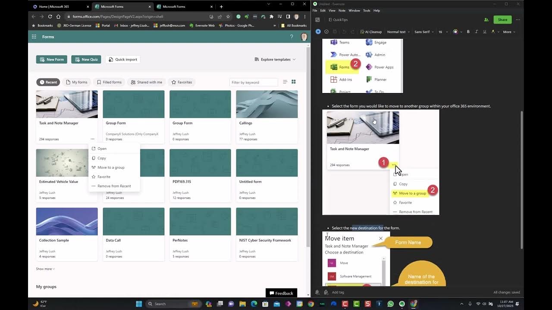This screenshot has height=310, width=552.
Task: Select the My forms filter pill
Action: click(77, 82)
